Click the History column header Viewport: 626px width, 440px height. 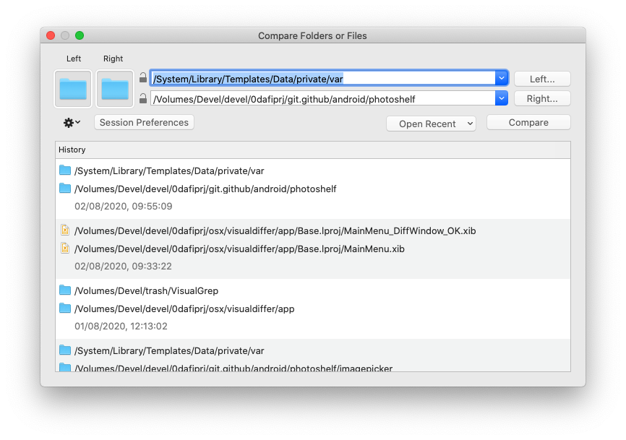(x=313, y=150)
